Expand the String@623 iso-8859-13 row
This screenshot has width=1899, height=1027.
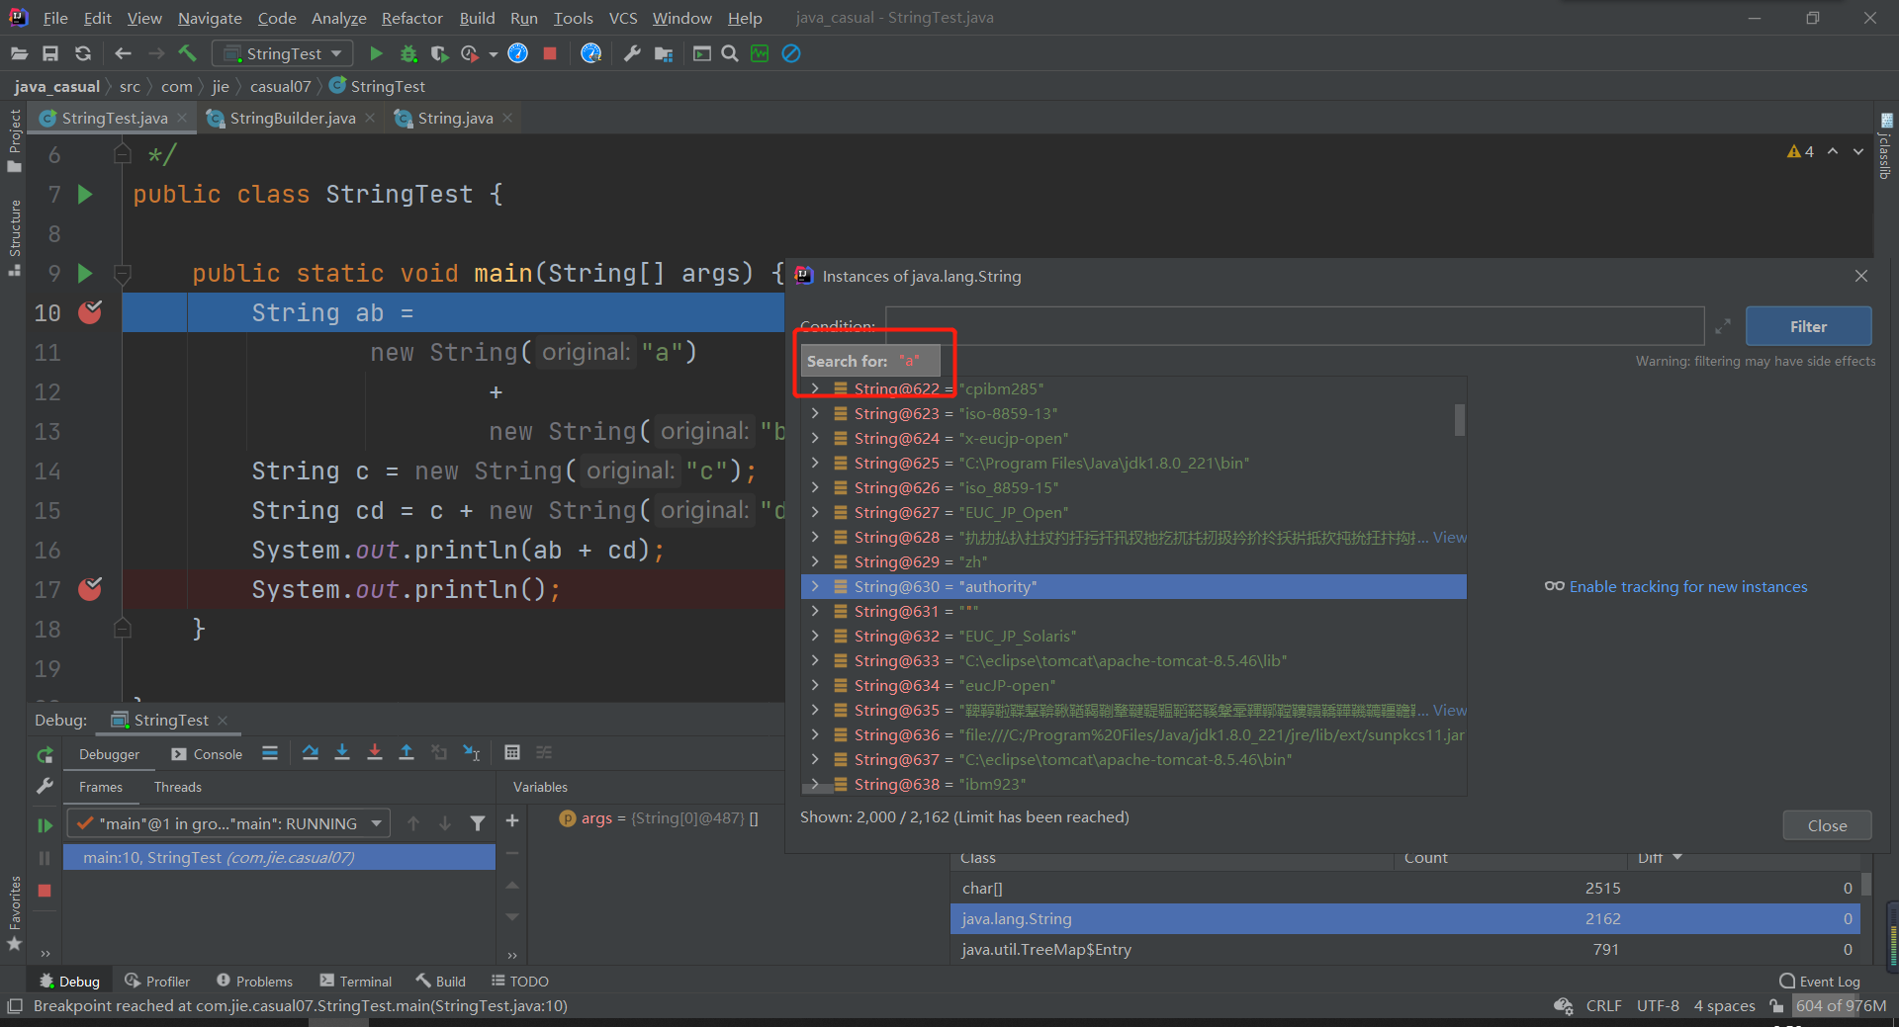point(815,413)
